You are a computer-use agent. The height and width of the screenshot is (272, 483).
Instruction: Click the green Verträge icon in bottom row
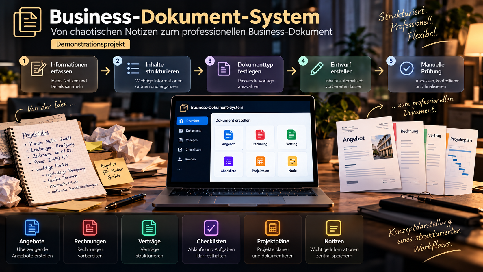149,228
